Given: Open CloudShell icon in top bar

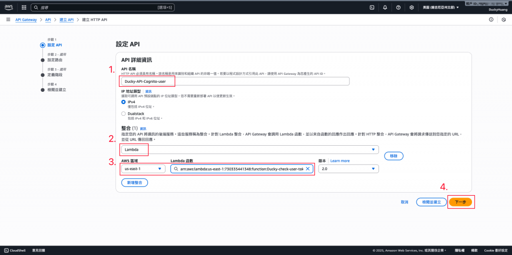Looking at the screenshot, I should [371, 7].
